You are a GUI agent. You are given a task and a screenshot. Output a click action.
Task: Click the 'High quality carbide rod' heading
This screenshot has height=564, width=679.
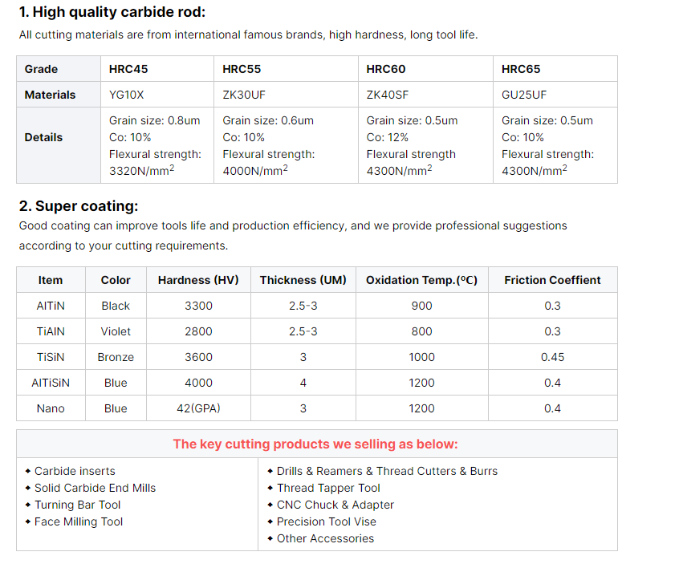point(112,12)
